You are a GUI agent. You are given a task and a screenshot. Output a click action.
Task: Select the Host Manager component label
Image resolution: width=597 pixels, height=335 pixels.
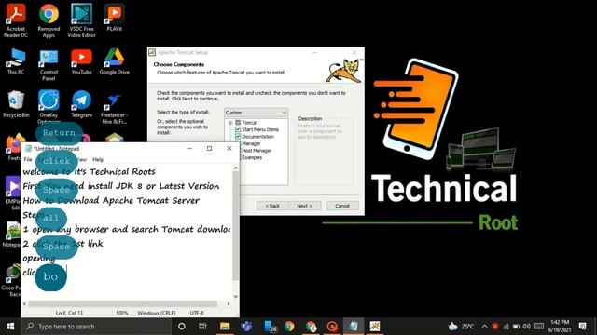coord(257,151)
